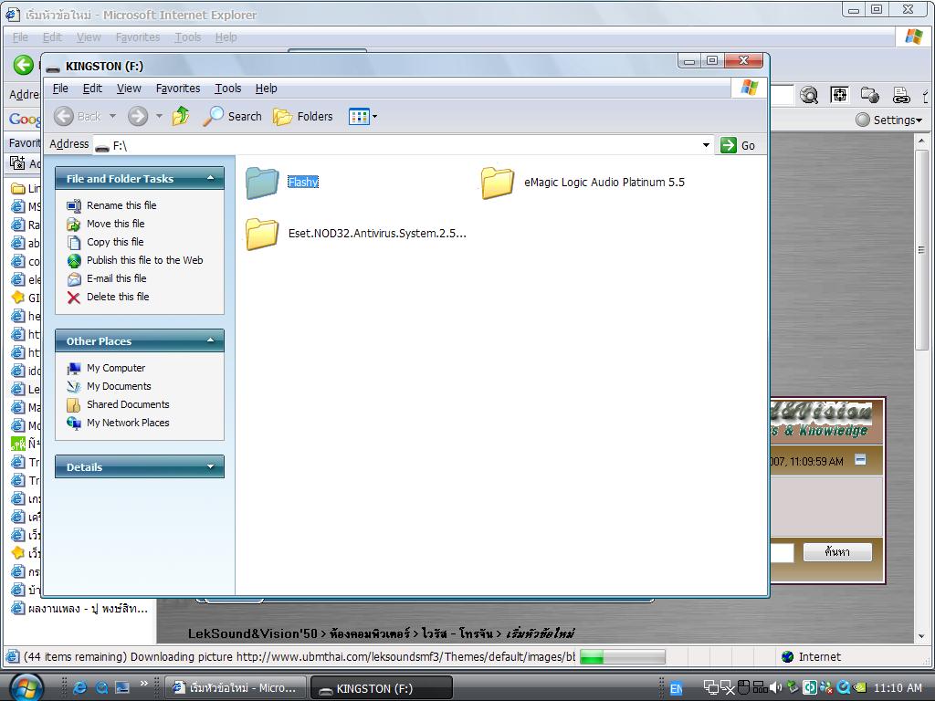This screenshot has height=701, width=935.
Task: Open the Edit menu in KINGSTON window
Action: click(92, 89)
